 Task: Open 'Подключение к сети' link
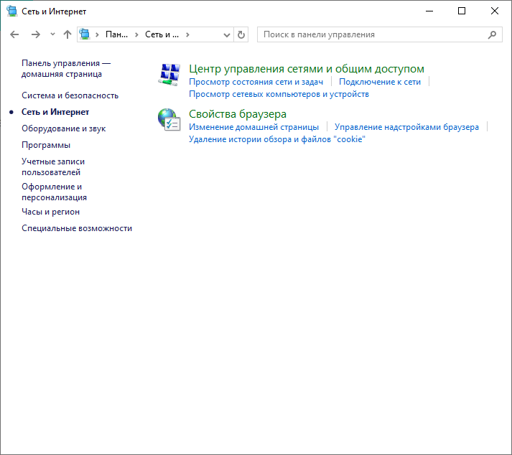click(380, 82)
